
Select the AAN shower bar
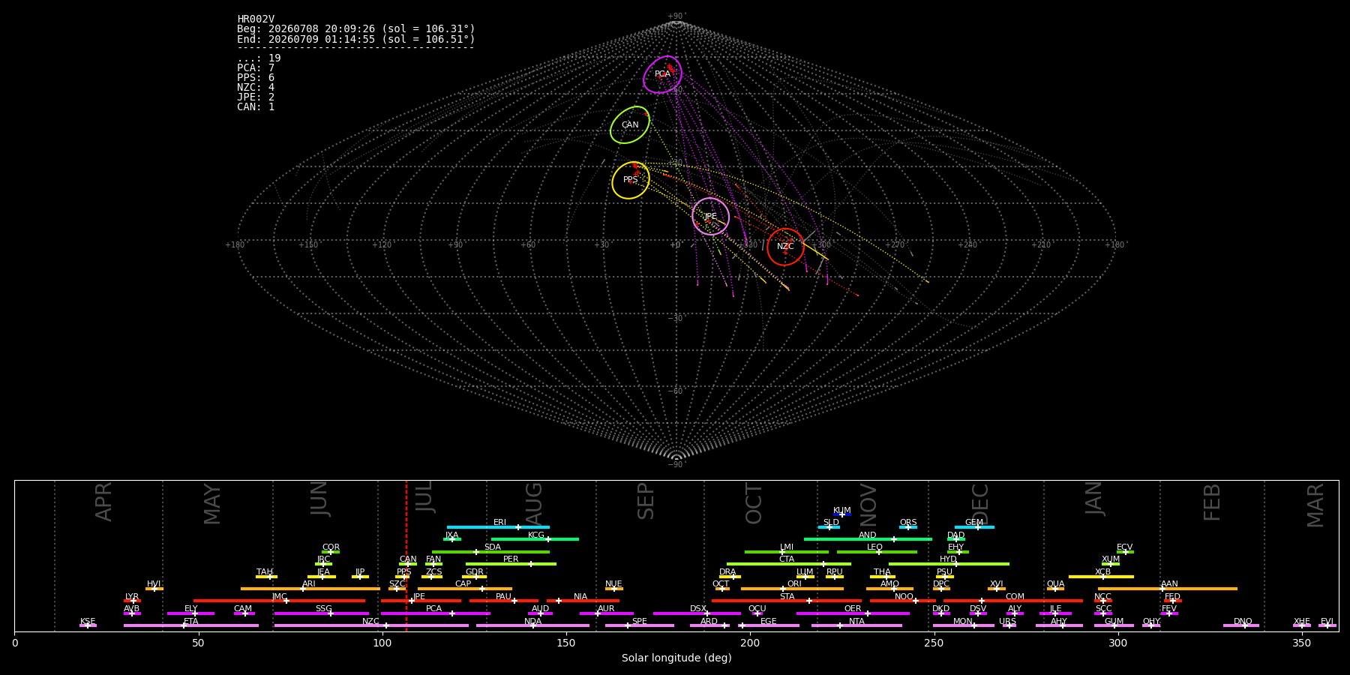coord(1168,589)
